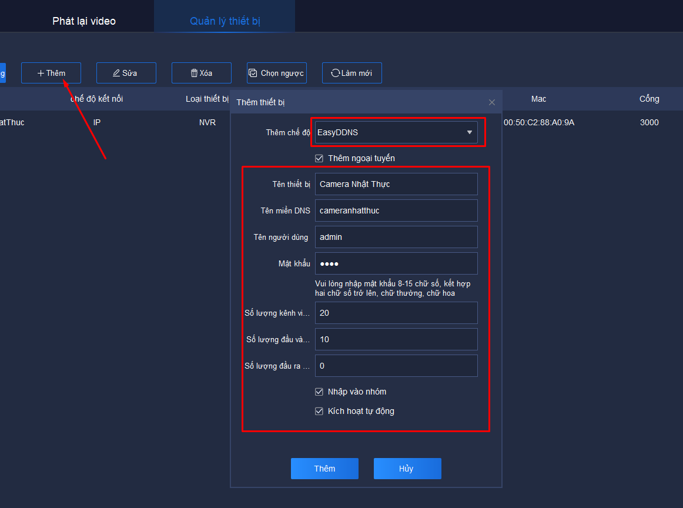683x508 pixels.
Task: Focus the Tên người dùng field
Action: click(x=396, y=237)
